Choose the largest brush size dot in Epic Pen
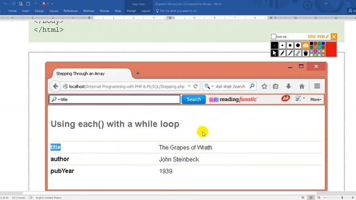This screenshot has height=200, width=356. tap(298, 46)
